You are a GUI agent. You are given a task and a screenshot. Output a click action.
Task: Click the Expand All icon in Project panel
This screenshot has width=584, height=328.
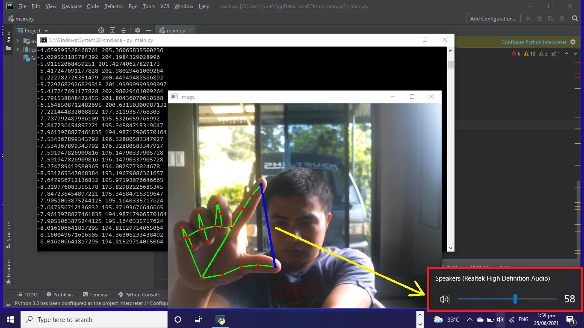[x=112, y=31]
